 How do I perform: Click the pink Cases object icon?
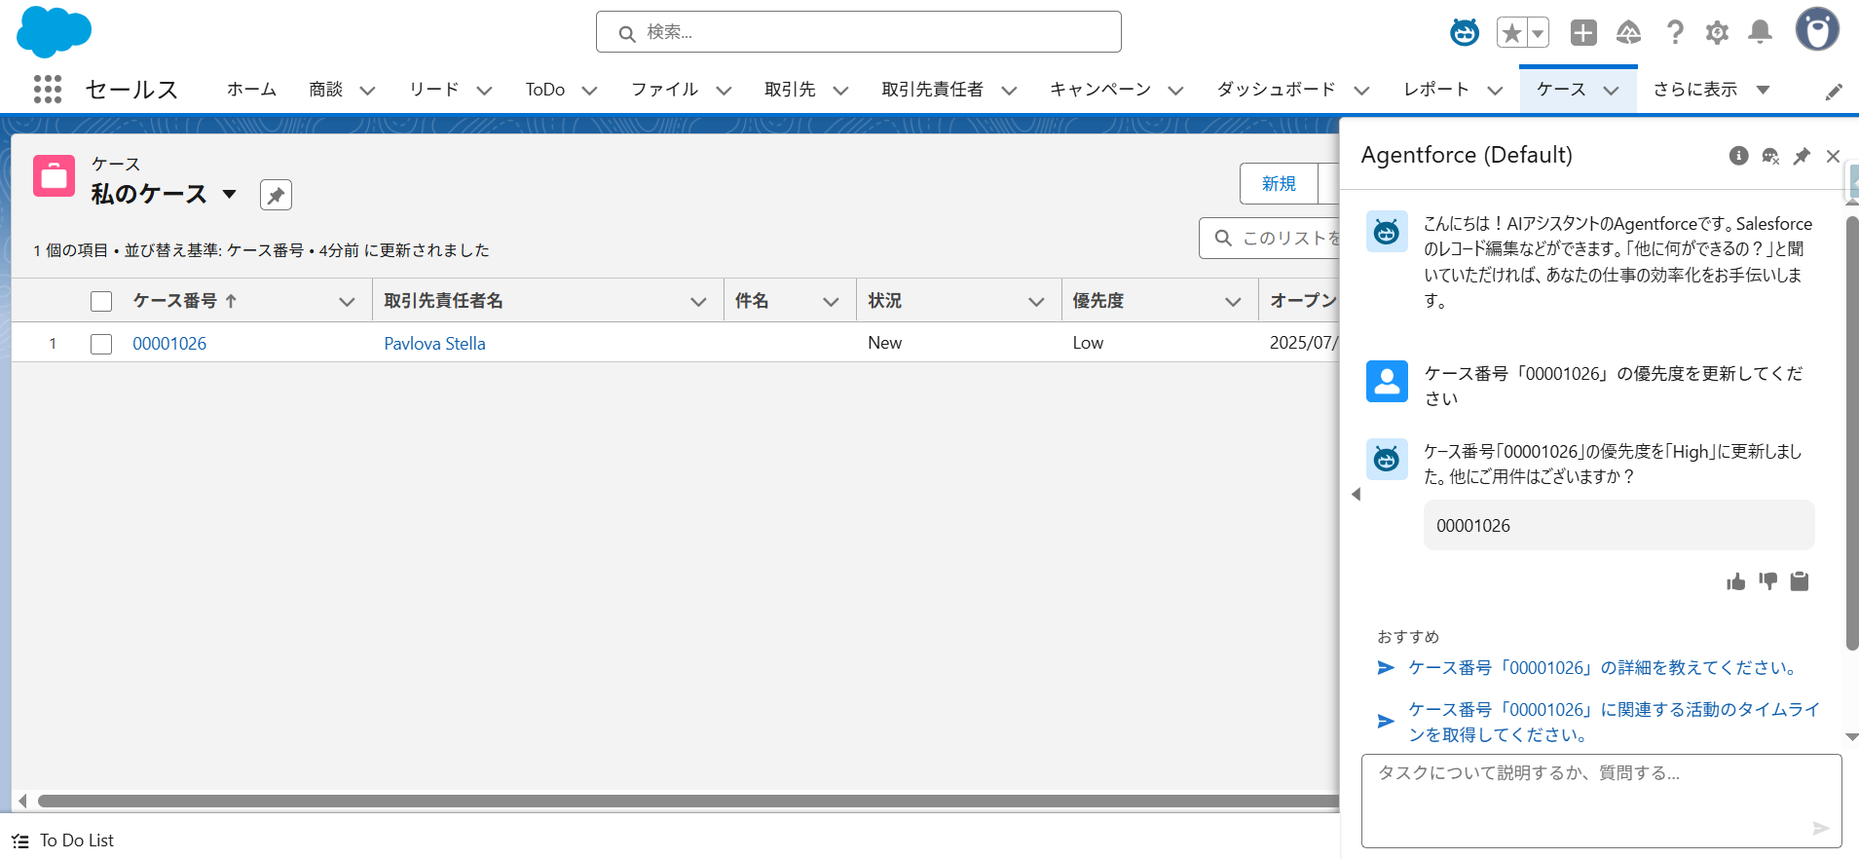[x=54, y=176]
